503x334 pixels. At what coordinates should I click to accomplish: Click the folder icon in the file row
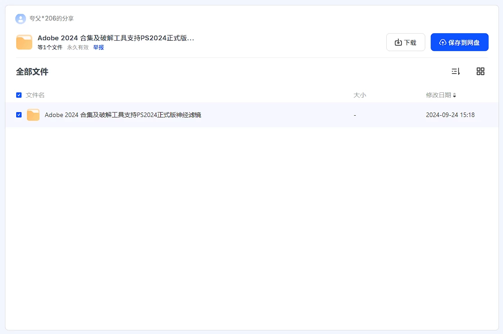point(33,115)
